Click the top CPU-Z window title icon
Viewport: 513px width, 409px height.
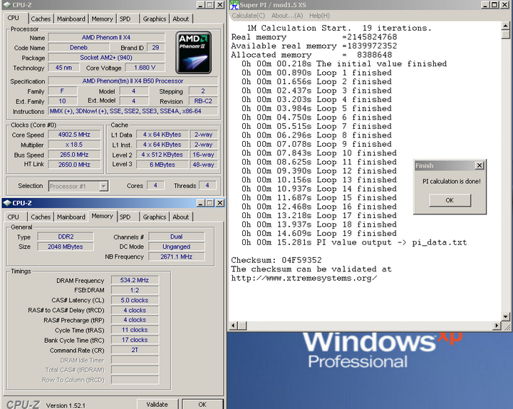point(7,5)
